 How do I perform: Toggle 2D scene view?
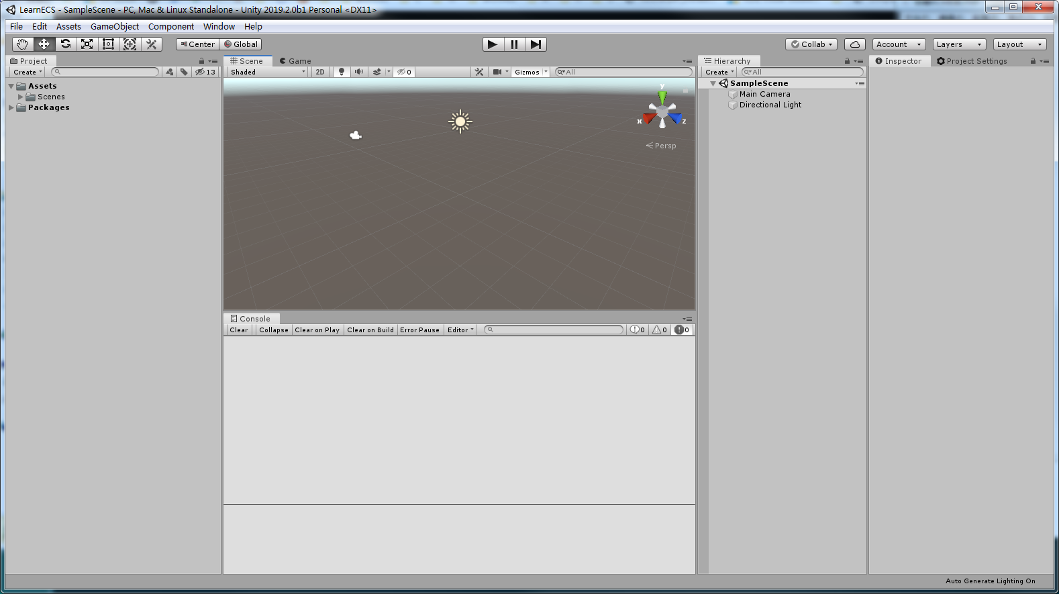point(320,72)
